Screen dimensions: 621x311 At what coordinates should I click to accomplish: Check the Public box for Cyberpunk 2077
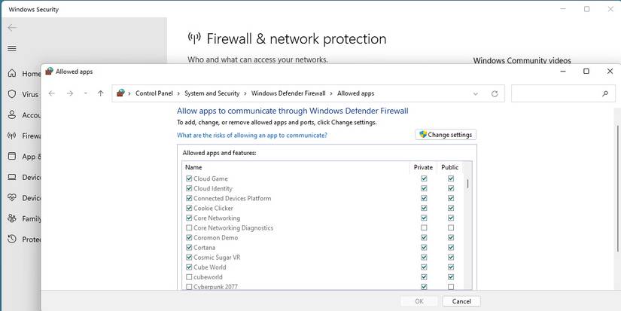[x=451, y=287]
